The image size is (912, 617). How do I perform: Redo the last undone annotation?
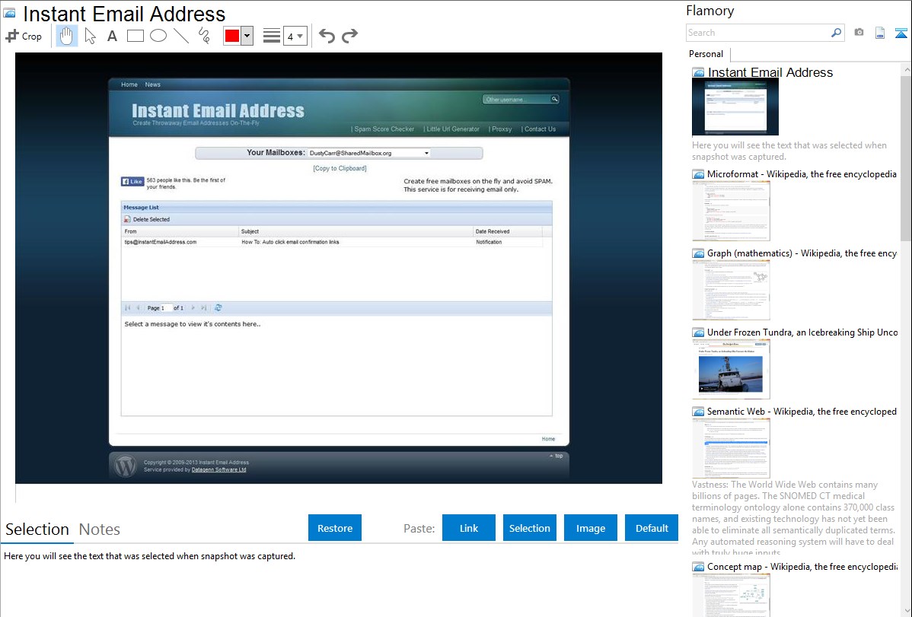pos(349,36)
